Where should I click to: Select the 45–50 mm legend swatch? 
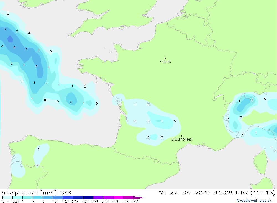tap(128, 197)
